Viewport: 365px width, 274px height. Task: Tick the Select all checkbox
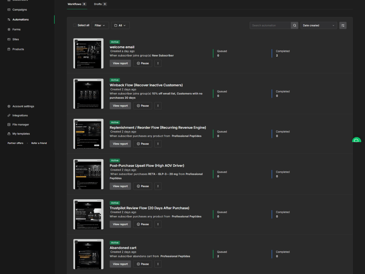[x=75, y=25]
